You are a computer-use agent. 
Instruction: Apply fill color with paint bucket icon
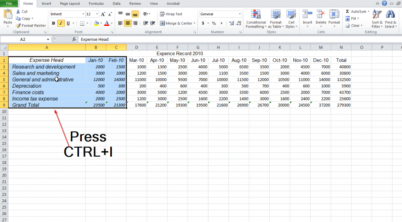(x=97, y=23)
